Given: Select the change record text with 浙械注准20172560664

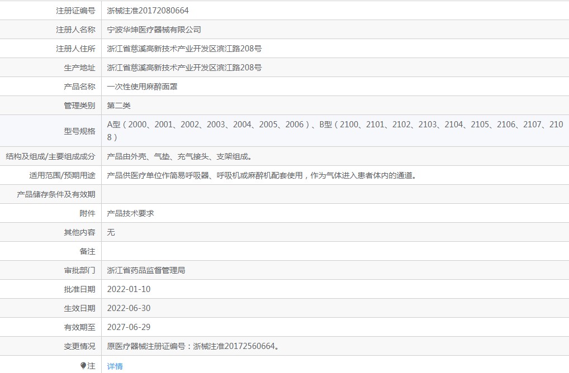Looking at the screenshot, I should click(x=193, y=346).
